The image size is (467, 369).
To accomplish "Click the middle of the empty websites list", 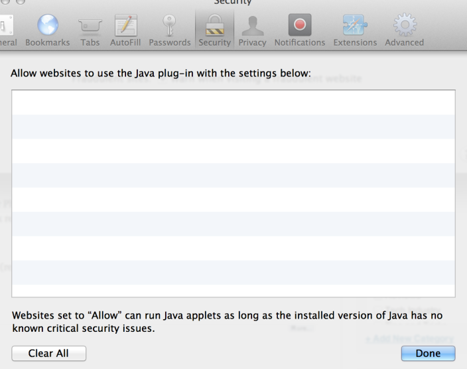I will (233, 194).
